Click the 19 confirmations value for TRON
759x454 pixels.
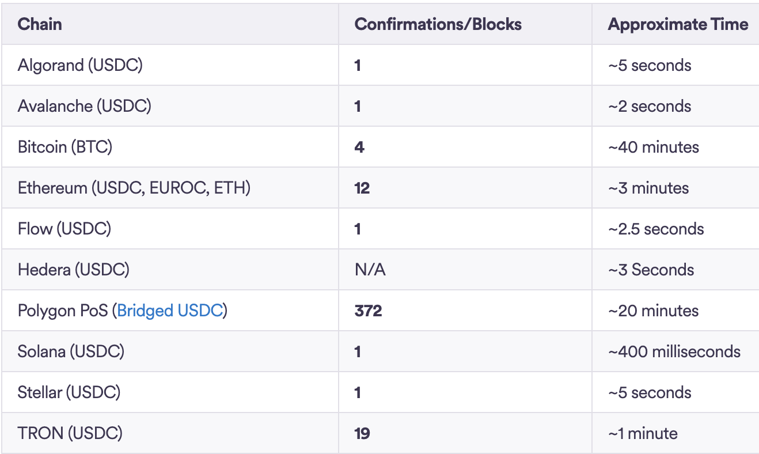click(x=362, y=433)
